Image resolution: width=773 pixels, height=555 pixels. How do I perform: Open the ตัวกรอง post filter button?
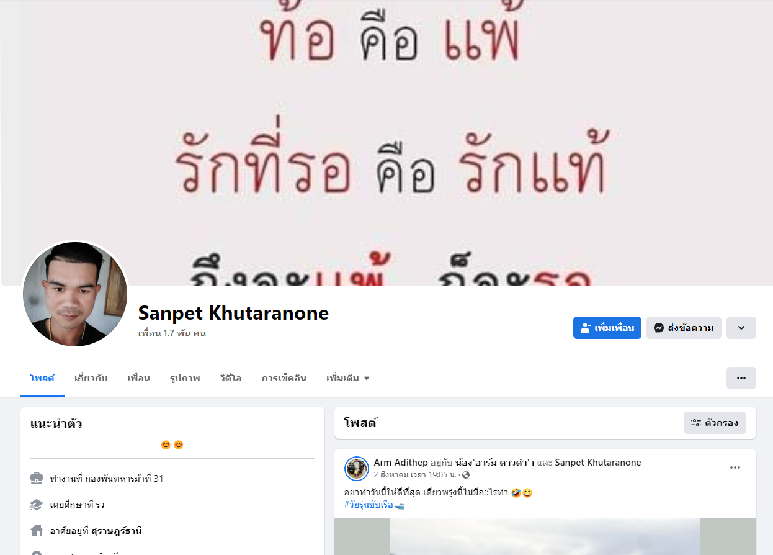pyautogui.click(x=715, y=423)
